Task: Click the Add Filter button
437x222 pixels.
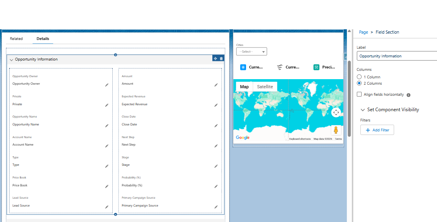Action: coord(377,130)
